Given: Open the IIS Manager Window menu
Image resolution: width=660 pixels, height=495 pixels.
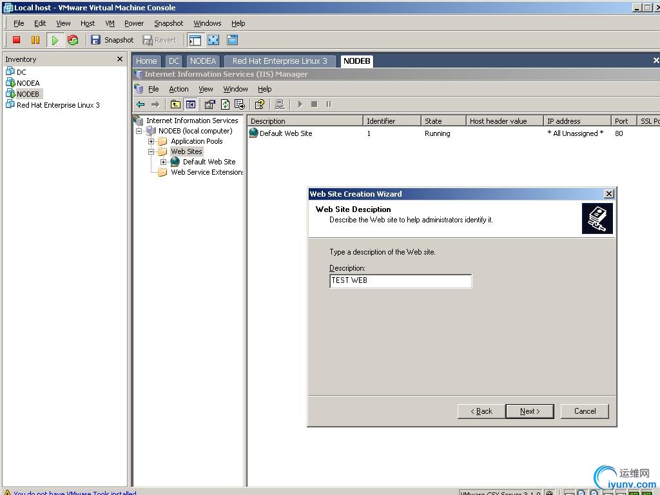Looking at the screenshot, I should (236, 89).
